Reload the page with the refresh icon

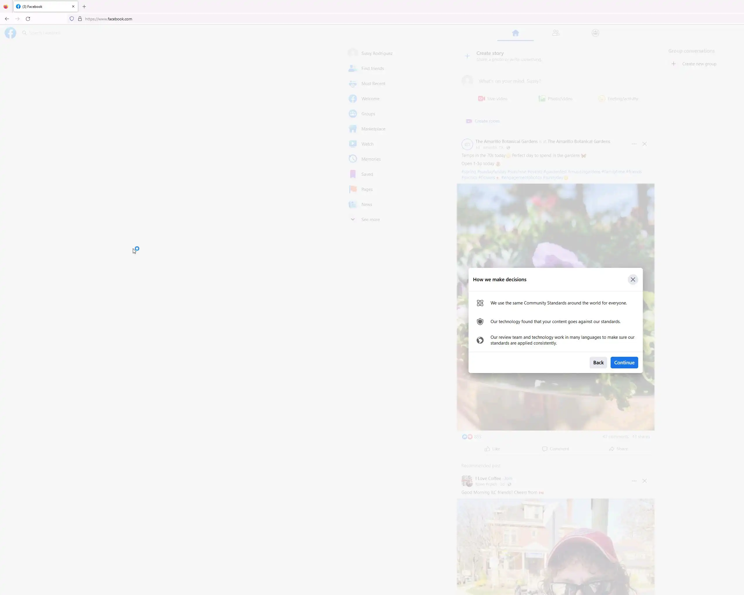coord(28,19)
